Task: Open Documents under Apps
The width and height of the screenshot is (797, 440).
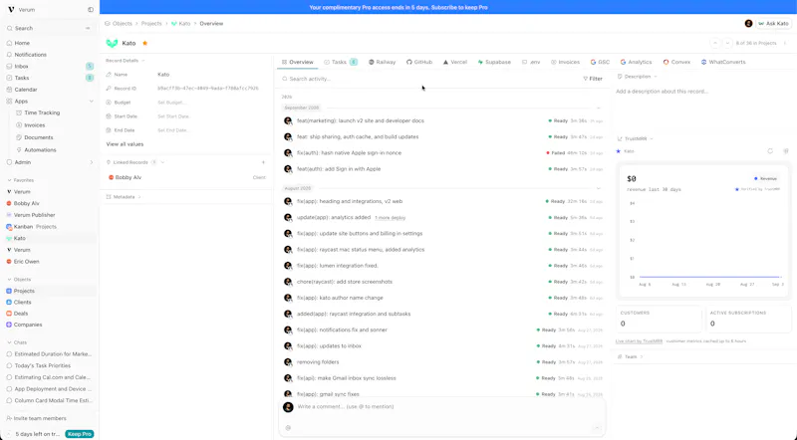Action: [39, 137]
